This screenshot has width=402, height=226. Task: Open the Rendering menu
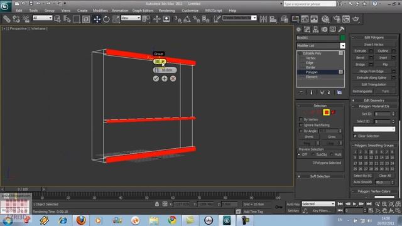click(166, 11)
